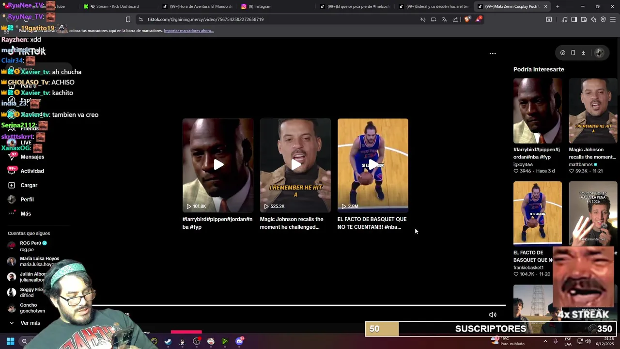Play the Magic Johnson recalls suggested video
Screen dimensions: 620x349
tap(295, 165)
